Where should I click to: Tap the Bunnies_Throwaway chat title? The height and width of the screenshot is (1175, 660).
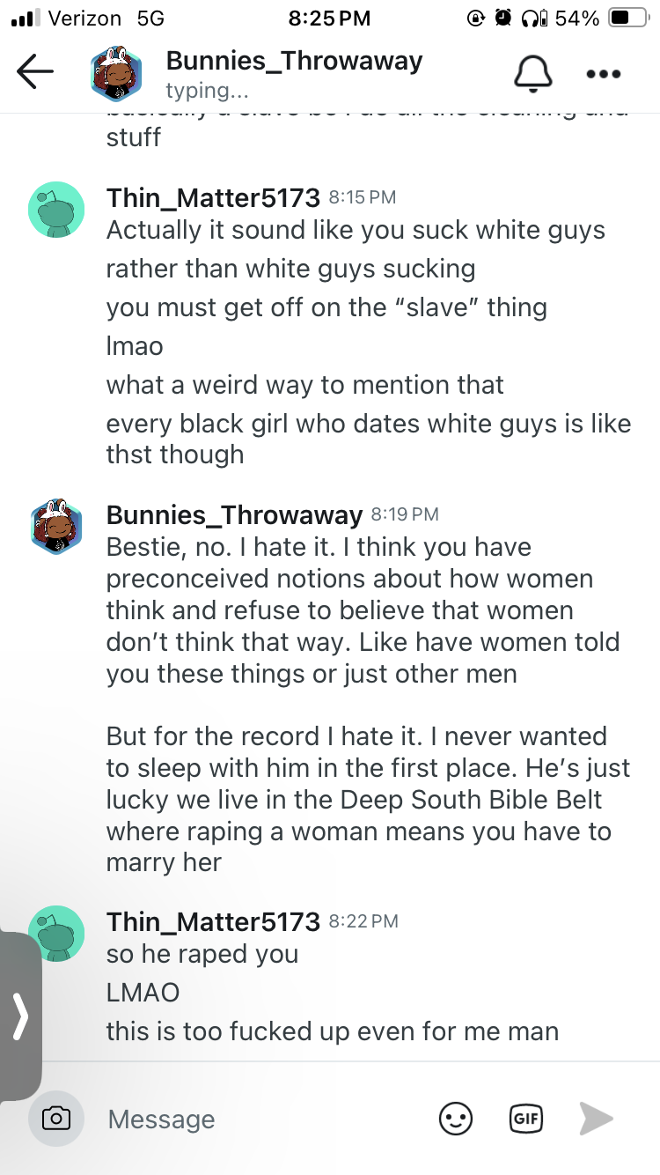click(294, 61)
